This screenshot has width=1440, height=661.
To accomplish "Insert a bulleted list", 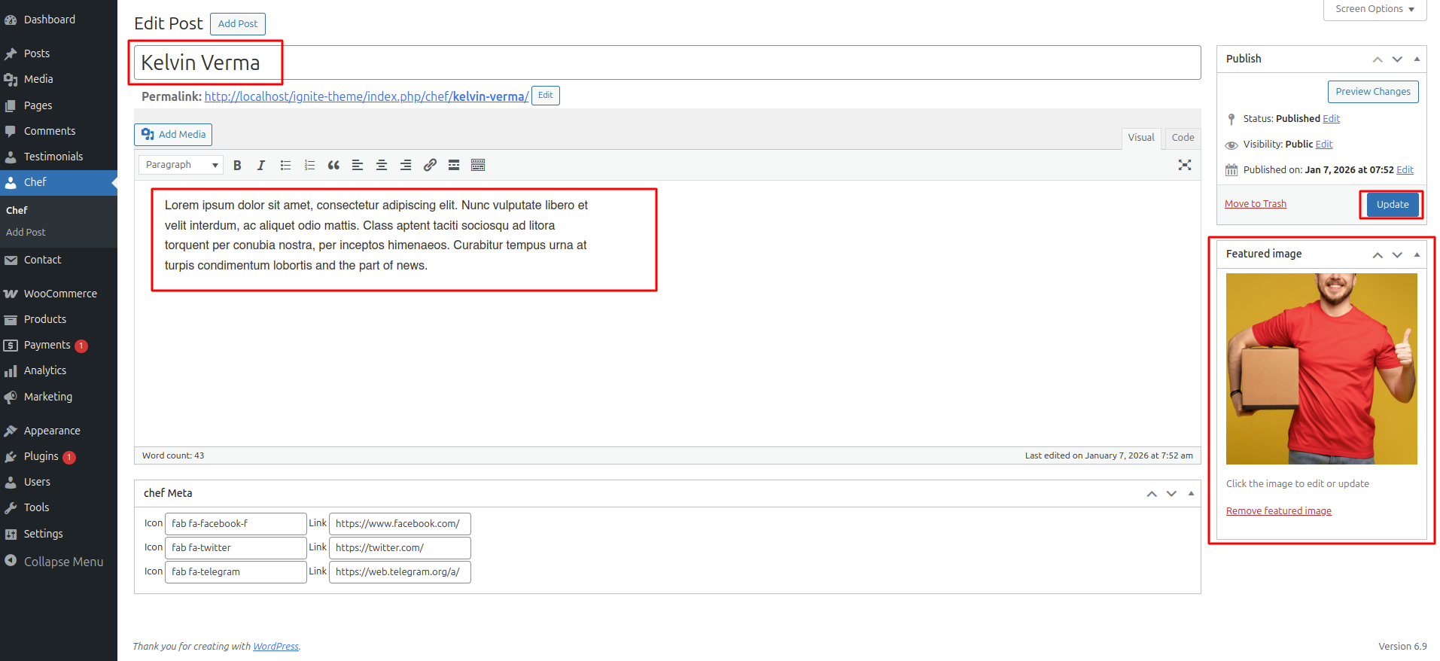I will coord(285,166).
